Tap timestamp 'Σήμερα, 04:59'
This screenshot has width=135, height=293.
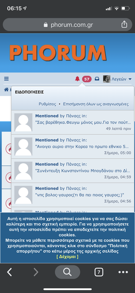tap(118, 177)
